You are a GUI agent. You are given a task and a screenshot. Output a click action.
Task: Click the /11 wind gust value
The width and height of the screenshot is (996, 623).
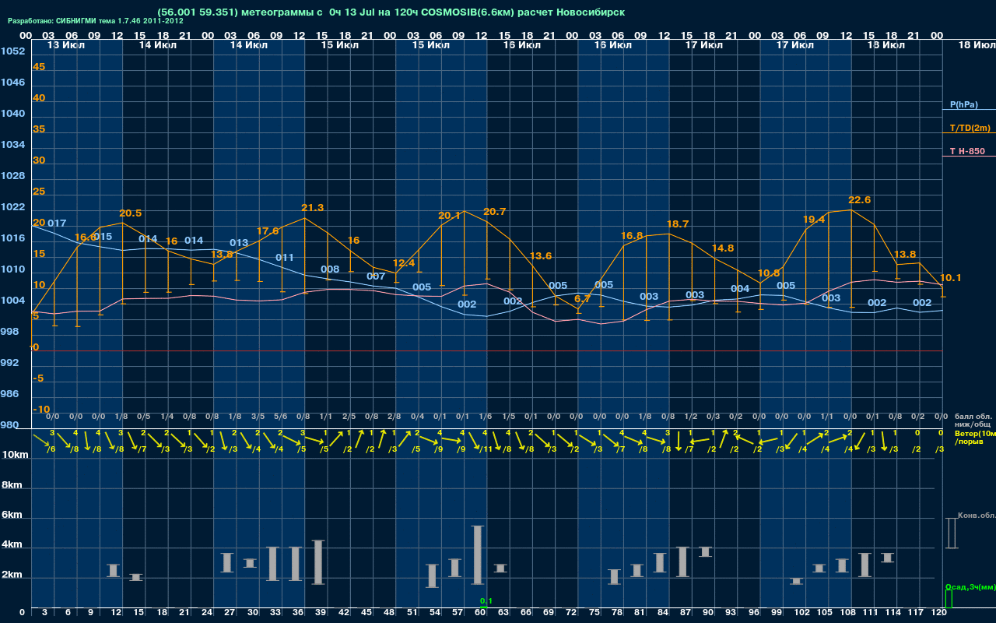pos(486,449)
